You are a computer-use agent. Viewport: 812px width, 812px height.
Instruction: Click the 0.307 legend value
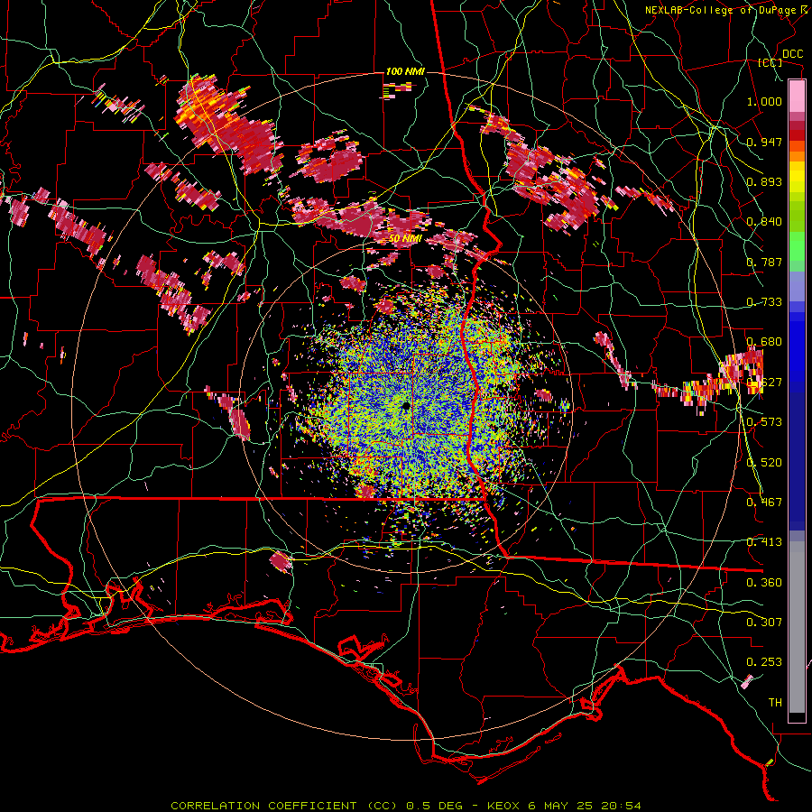tap(764, 623)
